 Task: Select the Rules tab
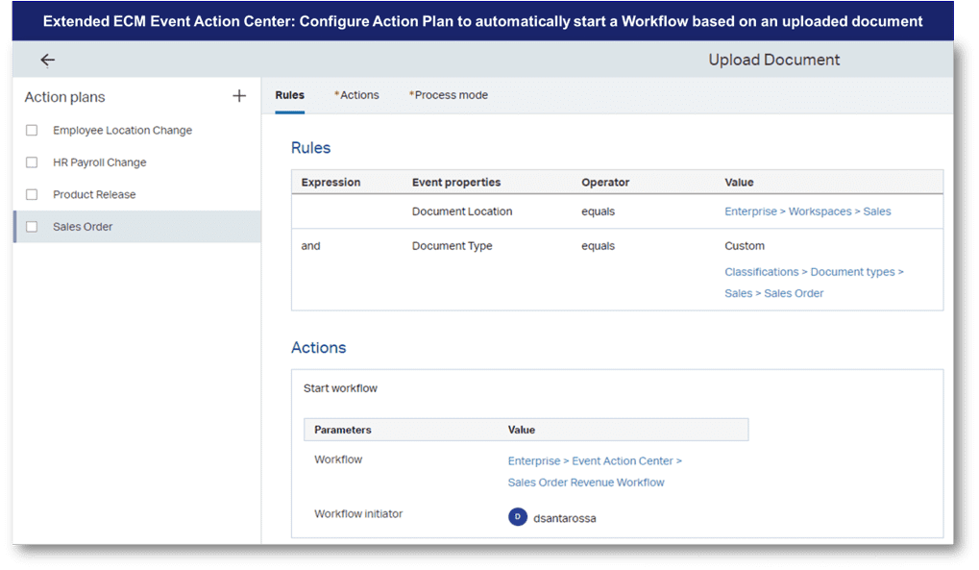(x=289, y=95)
